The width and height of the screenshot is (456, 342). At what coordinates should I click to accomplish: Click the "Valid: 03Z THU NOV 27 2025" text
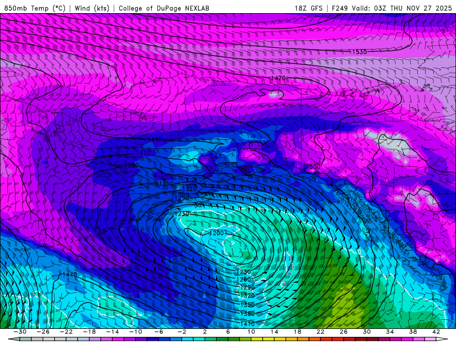[402, 8]
